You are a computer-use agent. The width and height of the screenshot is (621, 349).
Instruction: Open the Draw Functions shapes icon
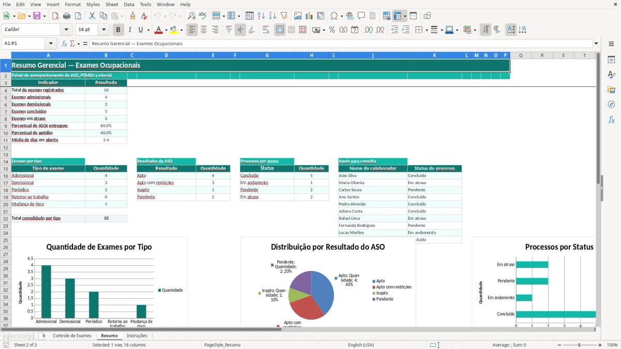(427, 16)
